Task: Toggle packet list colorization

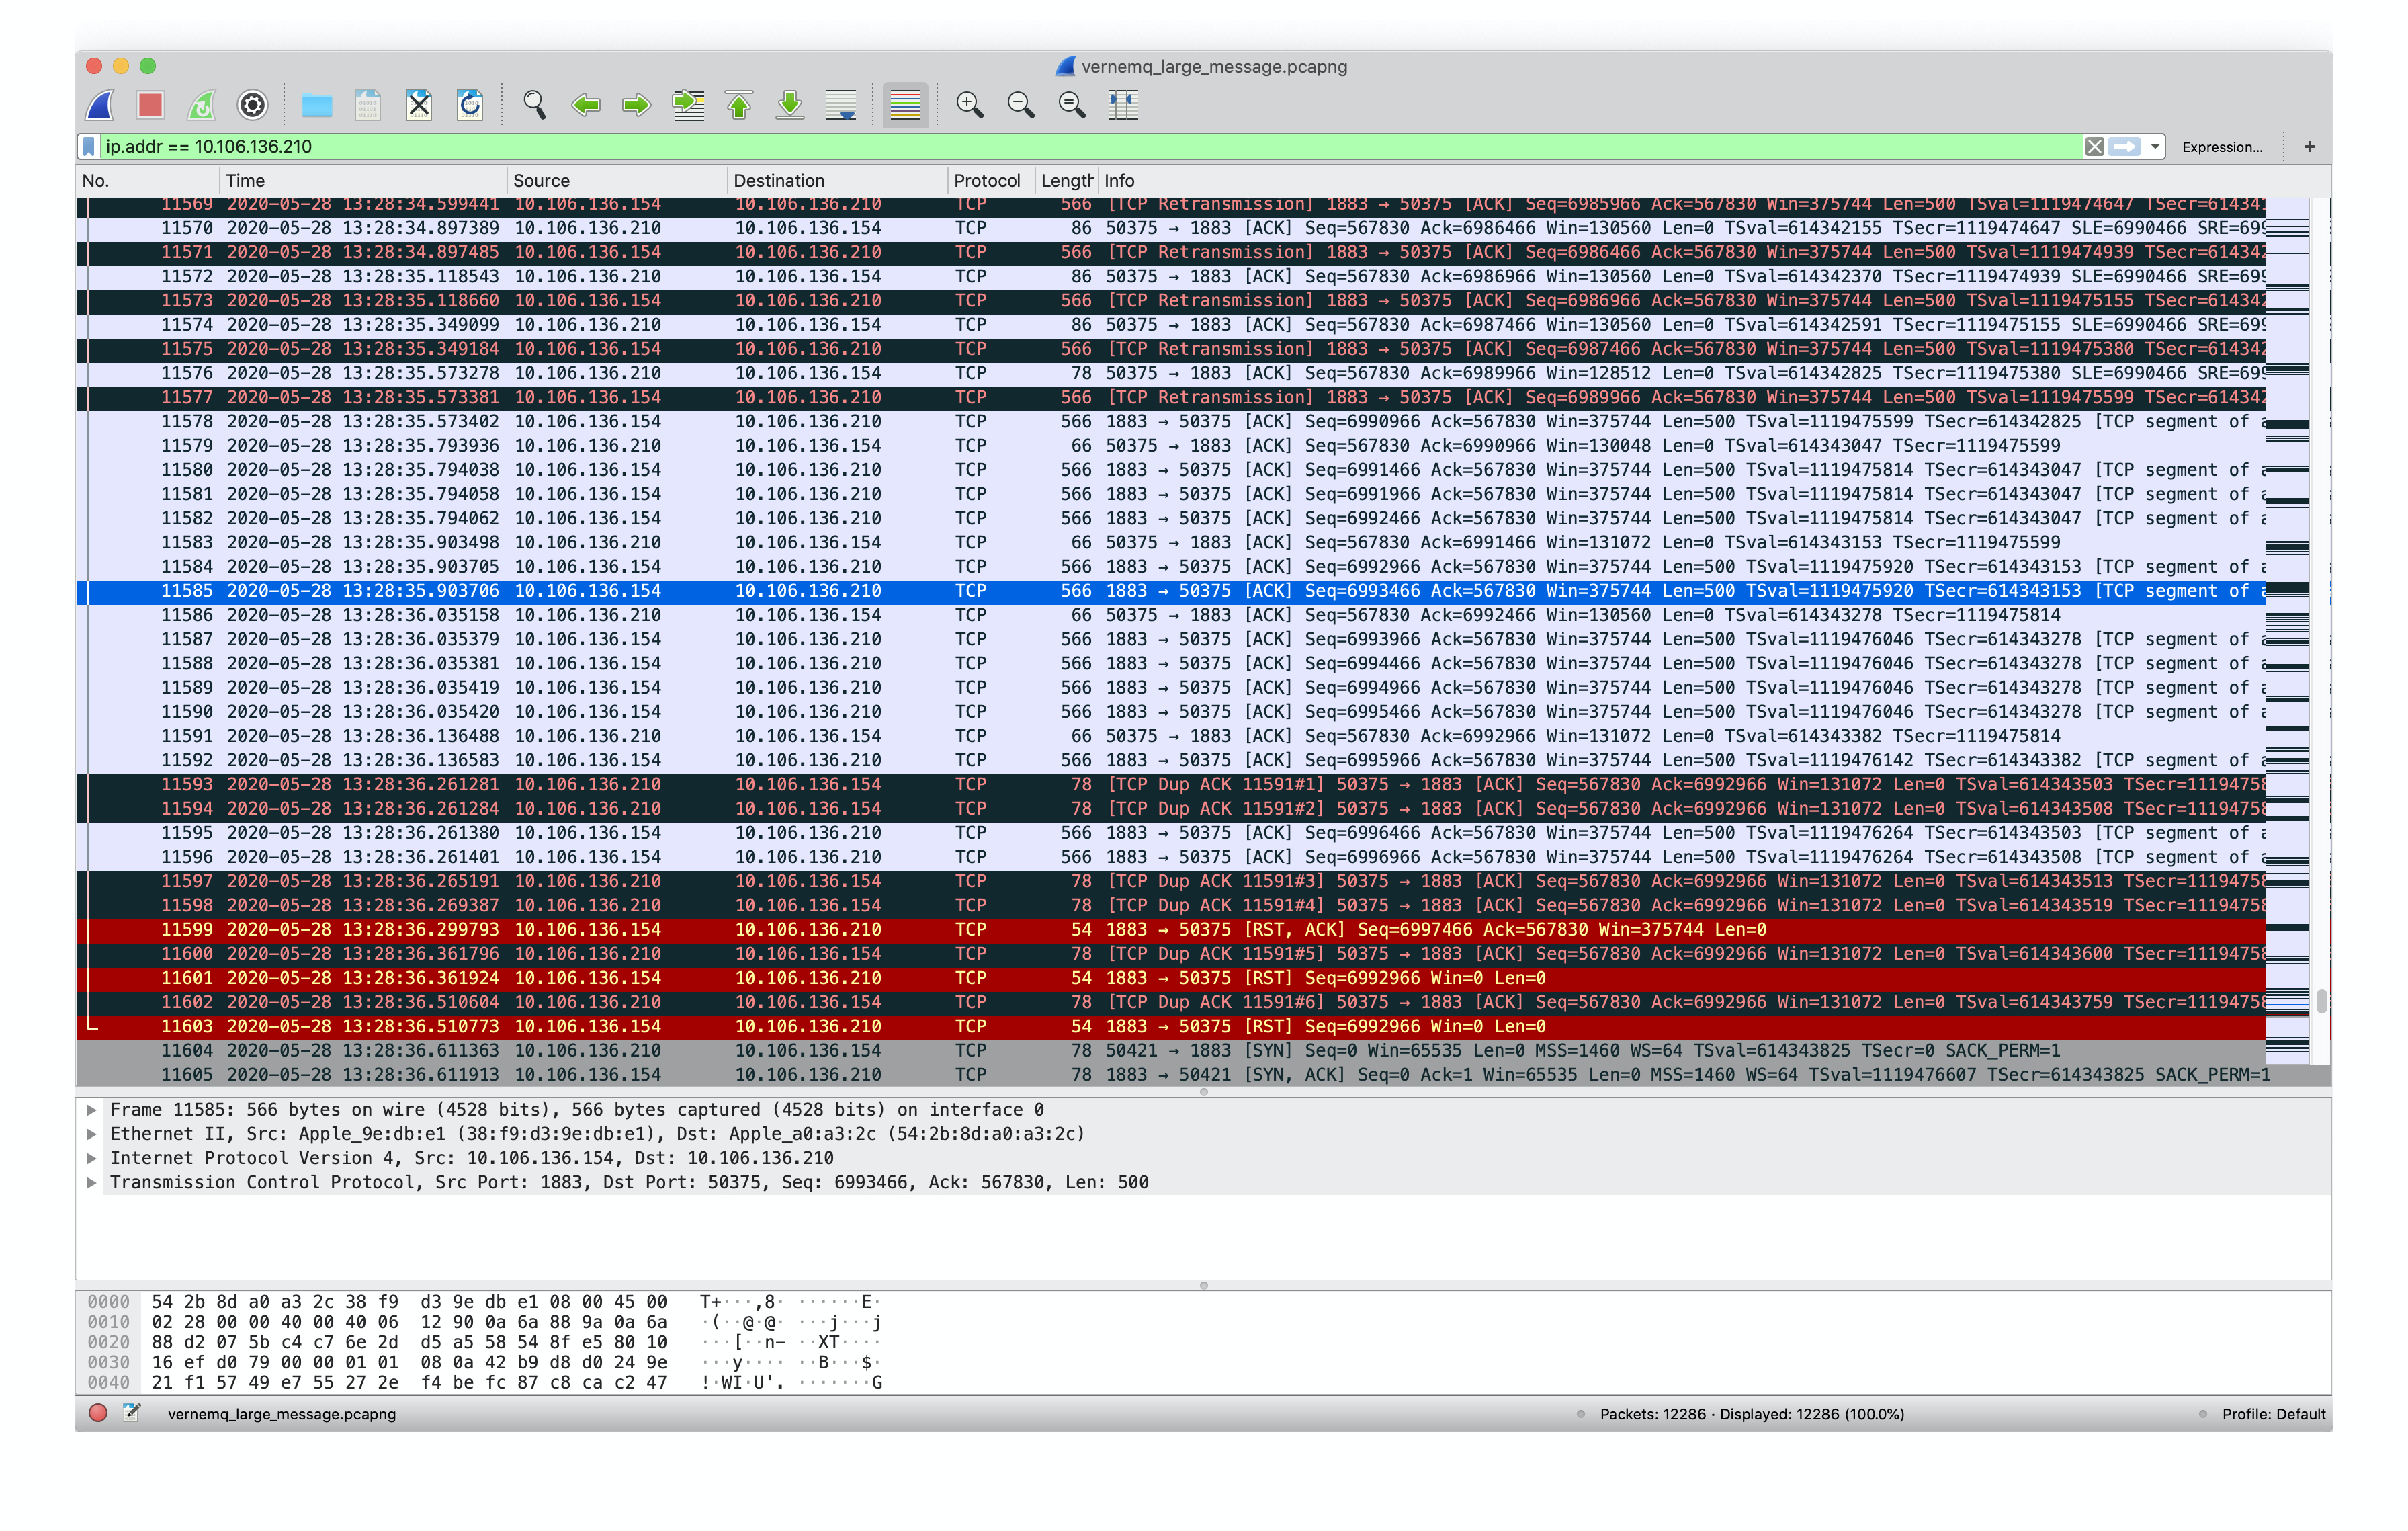Action: pos(905,105)
